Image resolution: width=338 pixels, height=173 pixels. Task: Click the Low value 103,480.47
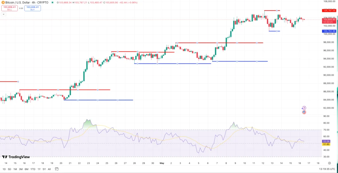96,3
